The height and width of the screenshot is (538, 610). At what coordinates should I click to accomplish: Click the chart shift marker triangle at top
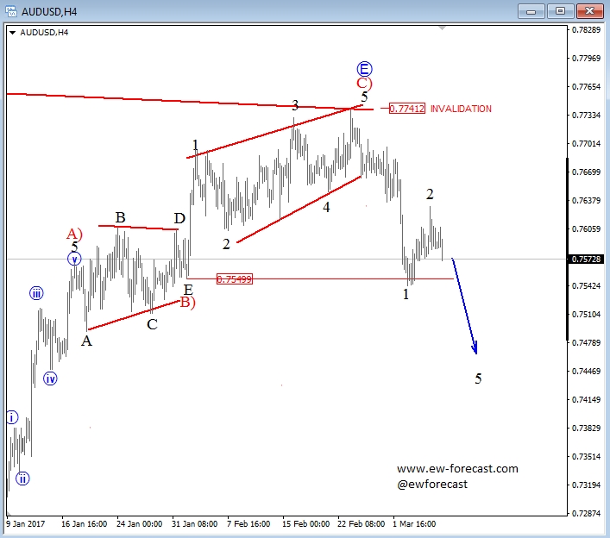tap(442, 28)
